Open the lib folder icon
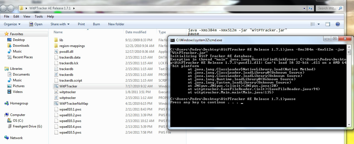 point(56,40)
